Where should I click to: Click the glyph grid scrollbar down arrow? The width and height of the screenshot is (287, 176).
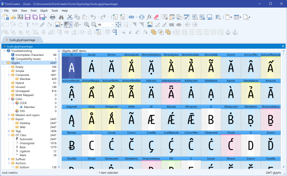pos(283,167)
